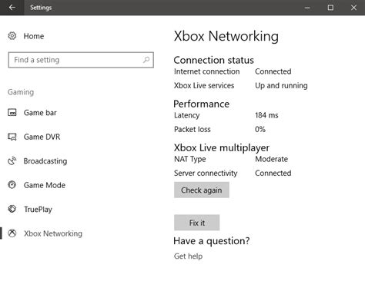Click the Xbox logo icon in sidebar
365x281 pixels.
(x=12, y=233)
